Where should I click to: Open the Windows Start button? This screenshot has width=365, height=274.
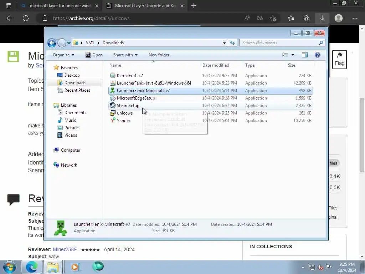click(x=10, y=267)
